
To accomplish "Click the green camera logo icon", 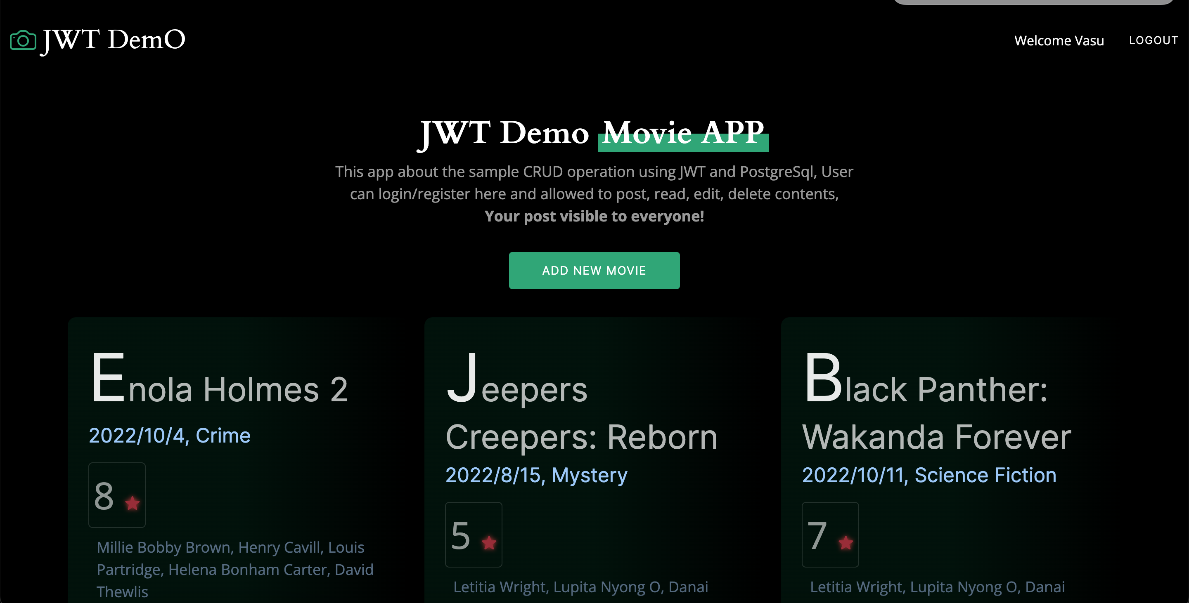I will tap(23, 40).
